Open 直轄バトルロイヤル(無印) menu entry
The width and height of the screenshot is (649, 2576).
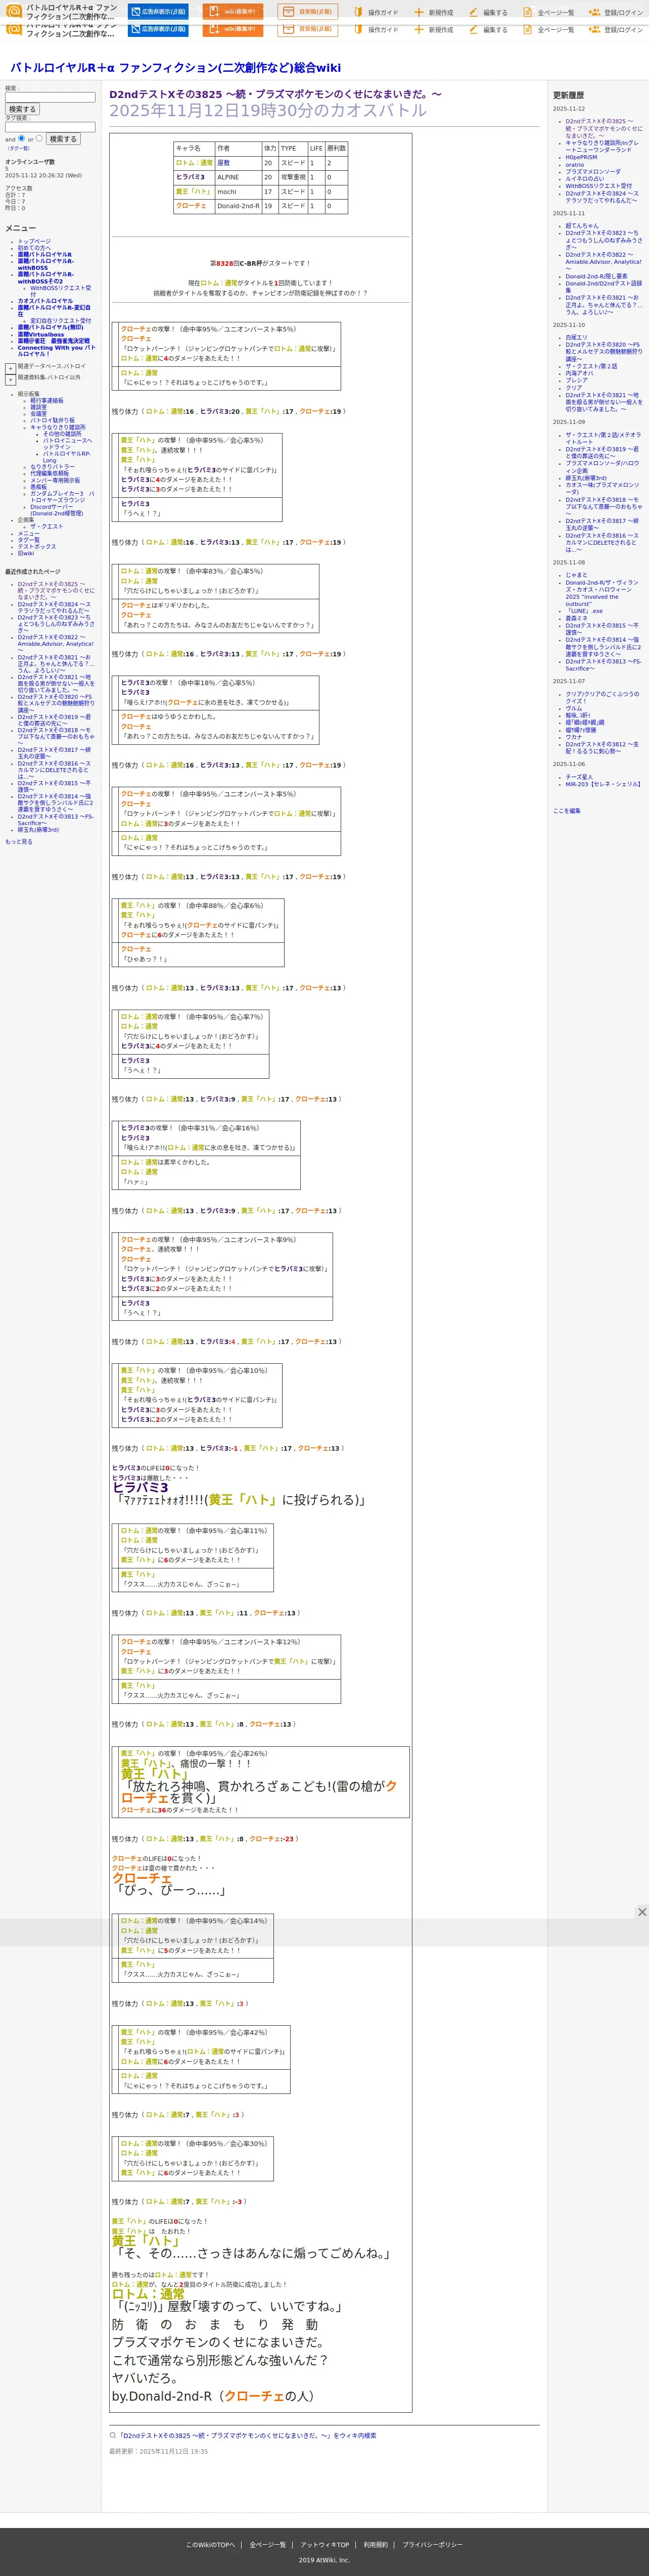(x=50, y=327)
